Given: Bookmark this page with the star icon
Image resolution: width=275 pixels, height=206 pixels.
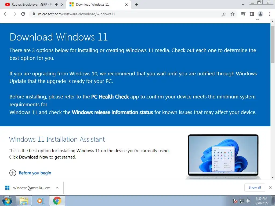Looking at the screenshot, I should click(x=233, y=14).
